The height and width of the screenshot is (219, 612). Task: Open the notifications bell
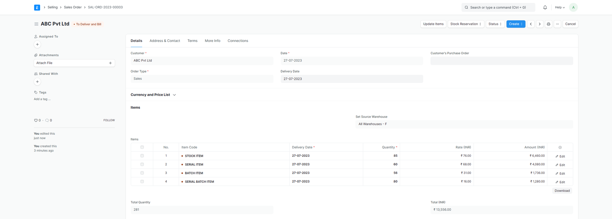coord(545,7)
